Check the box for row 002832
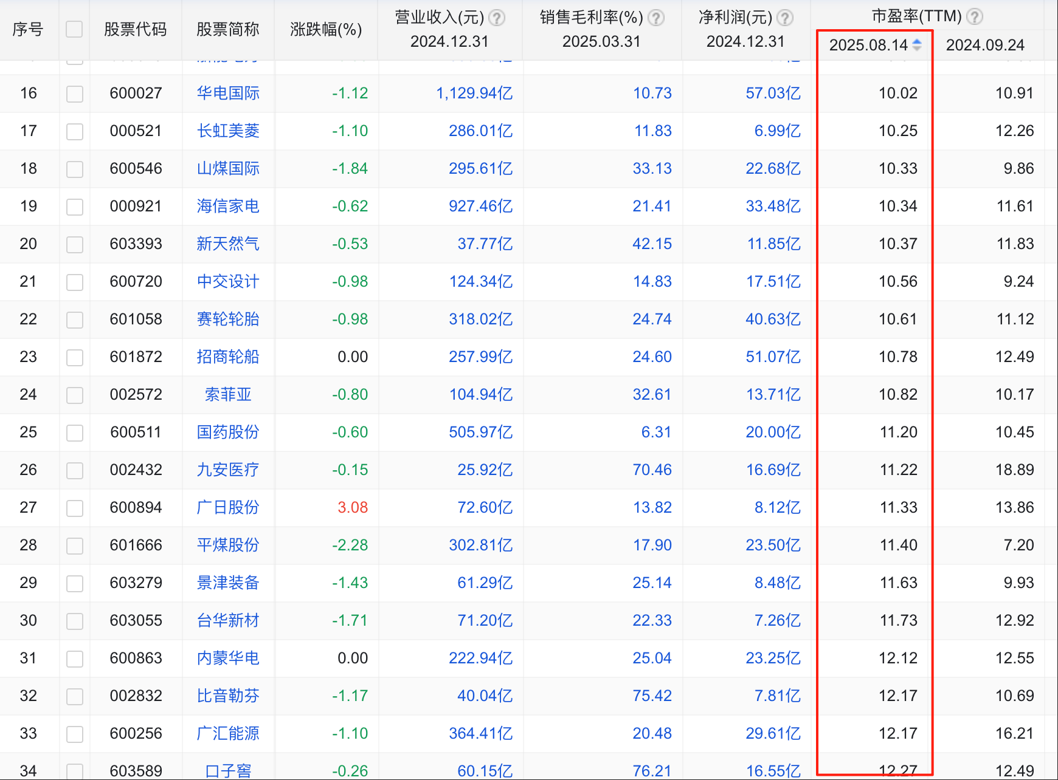The height and width of the screenshot is (780, 1058). (x=75, y=696)
